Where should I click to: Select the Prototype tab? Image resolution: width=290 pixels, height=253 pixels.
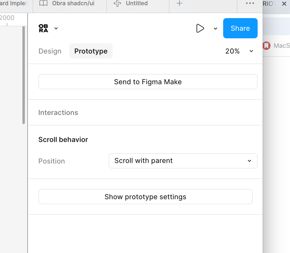point(91,51)
